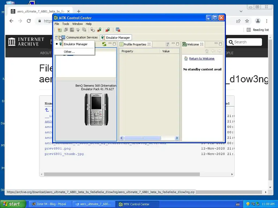Open the browser profile avatar
Screen dimensions: 278x208
(258, 21)
